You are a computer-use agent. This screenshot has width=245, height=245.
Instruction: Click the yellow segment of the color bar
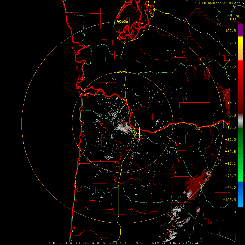pyautogui.click(x=240, y=42)
